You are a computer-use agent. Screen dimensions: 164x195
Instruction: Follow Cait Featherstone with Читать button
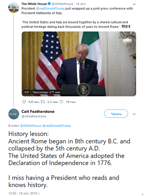point(116,114)
